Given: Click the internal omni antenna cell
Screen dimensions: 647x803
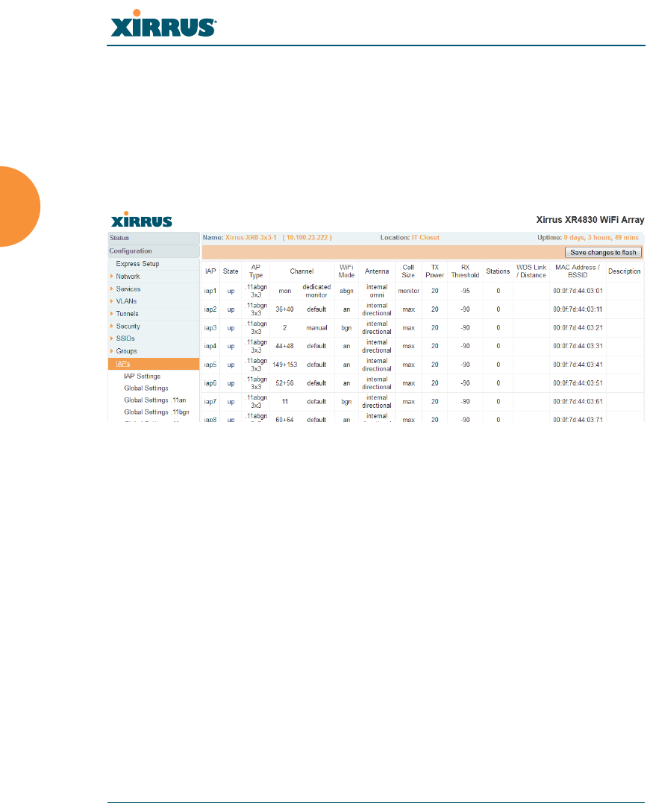Looking at the screenshot, I should click(377, 291).
